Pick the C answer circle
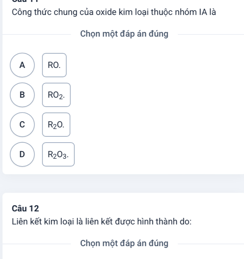244x259 pixels. tap(23, 125)
